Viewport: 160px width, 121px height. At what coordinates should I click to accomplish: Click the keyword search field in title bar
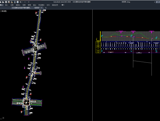158,2
